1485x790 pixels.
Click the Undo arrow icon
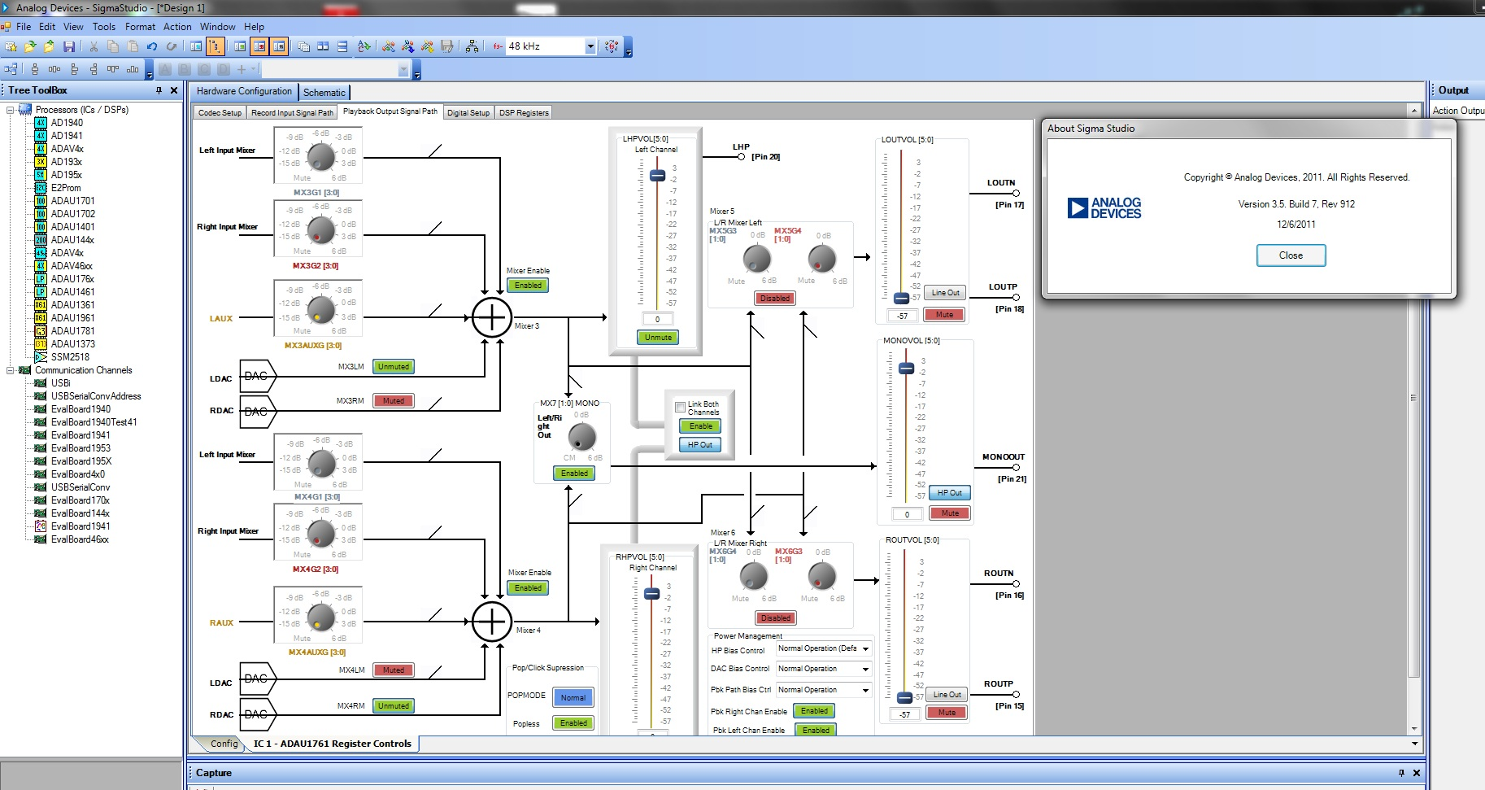click(152, 46)
